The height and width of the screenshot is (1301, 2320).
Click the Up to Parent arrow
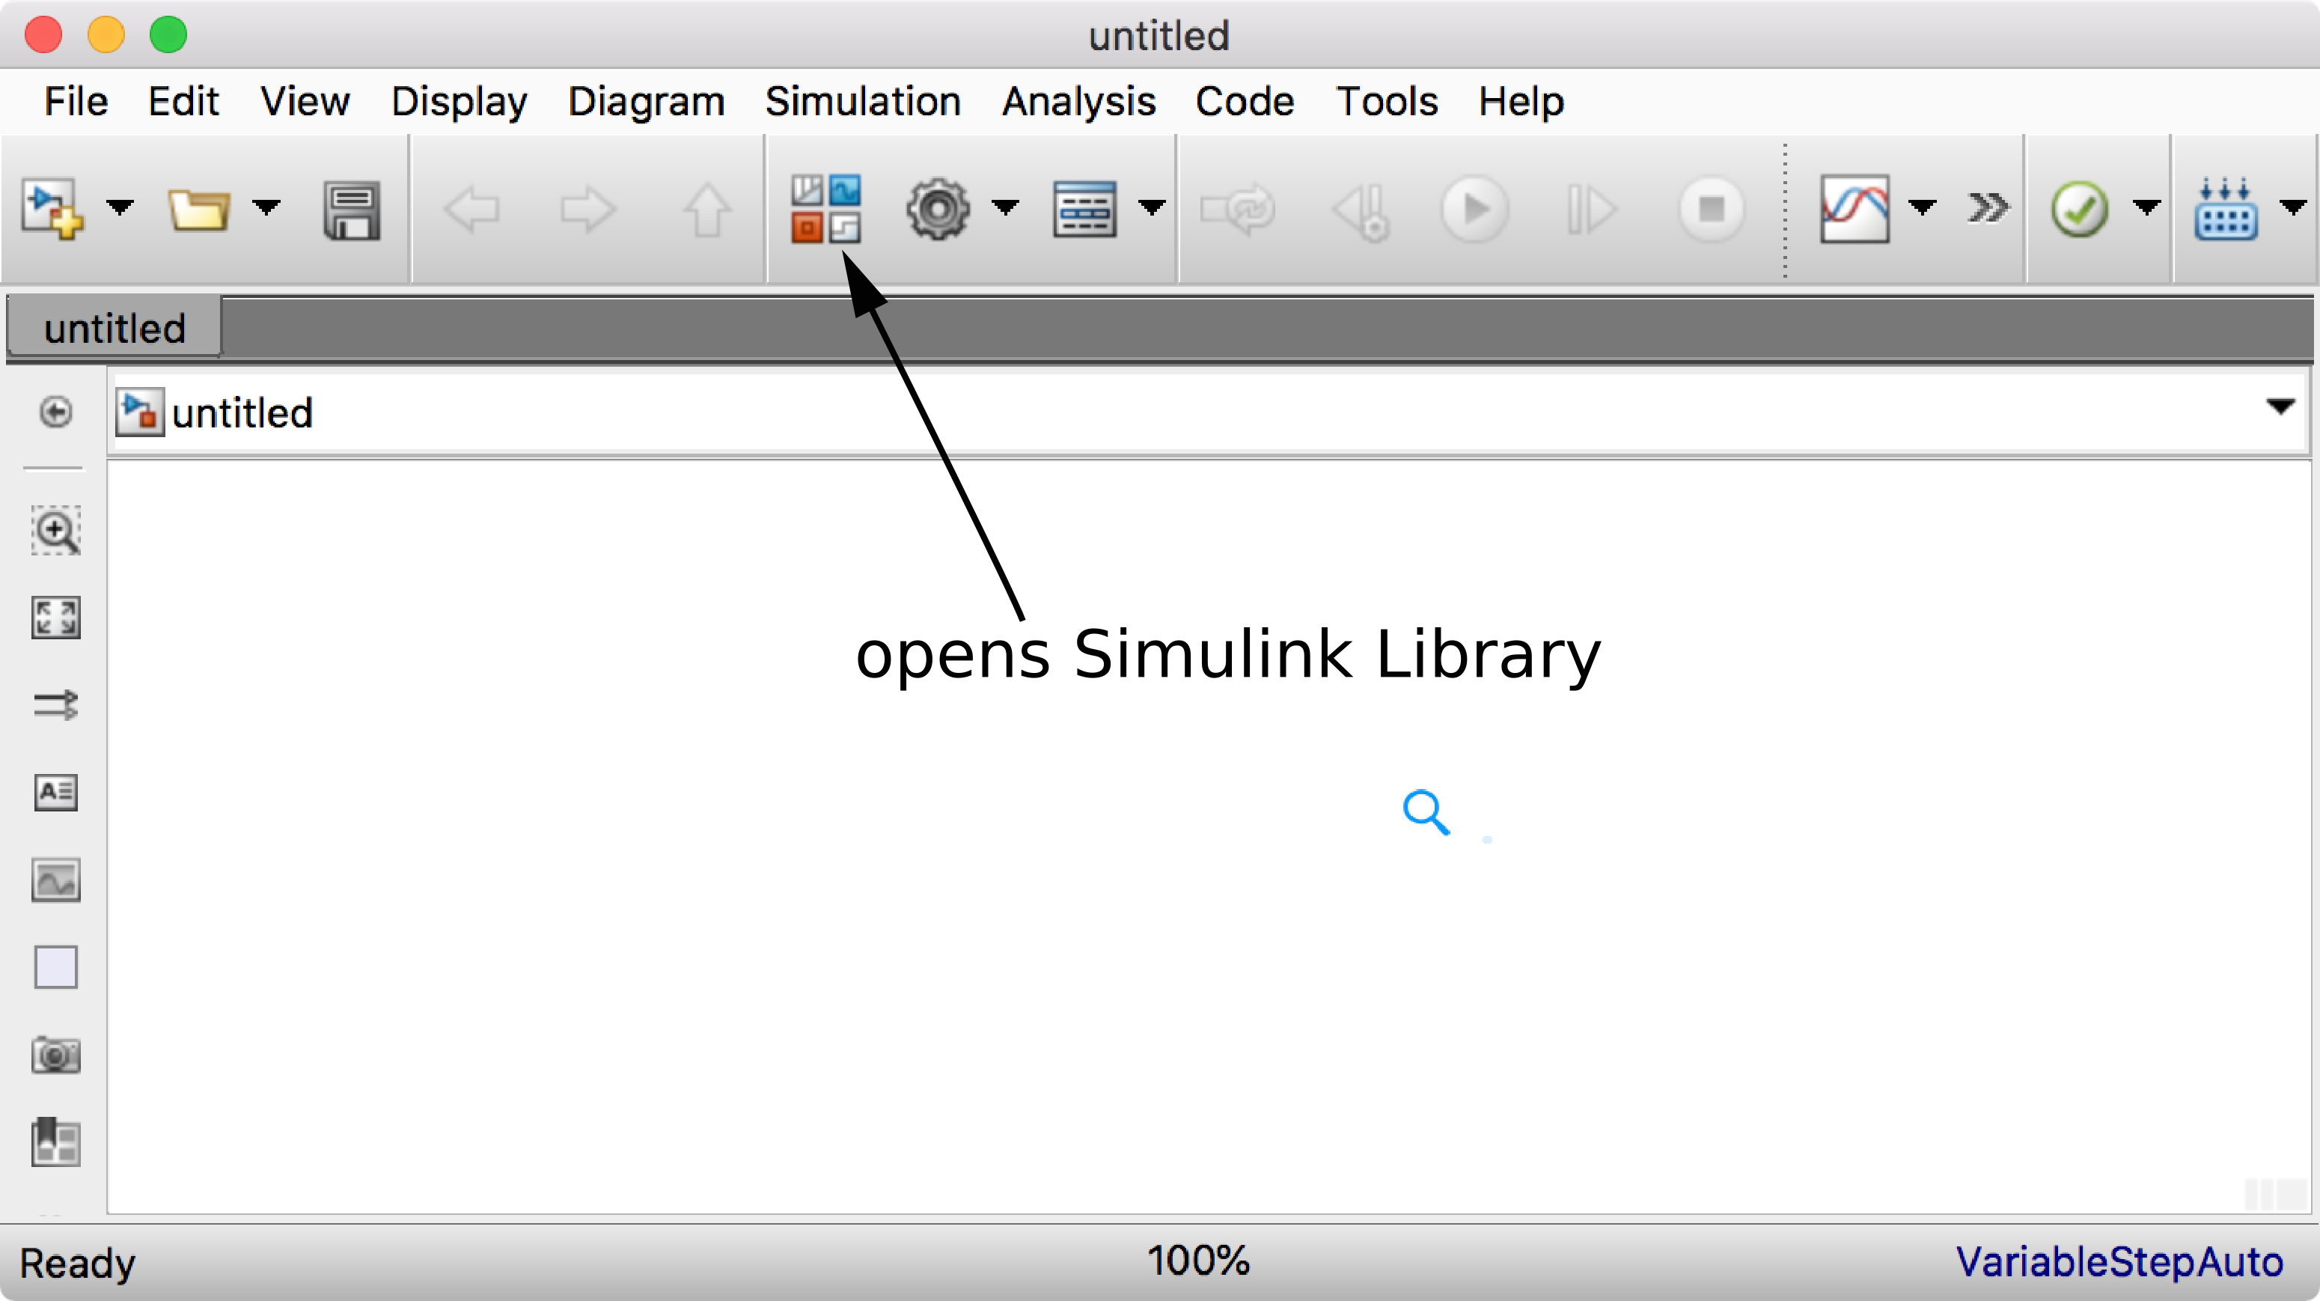click(x=707, y=209)
